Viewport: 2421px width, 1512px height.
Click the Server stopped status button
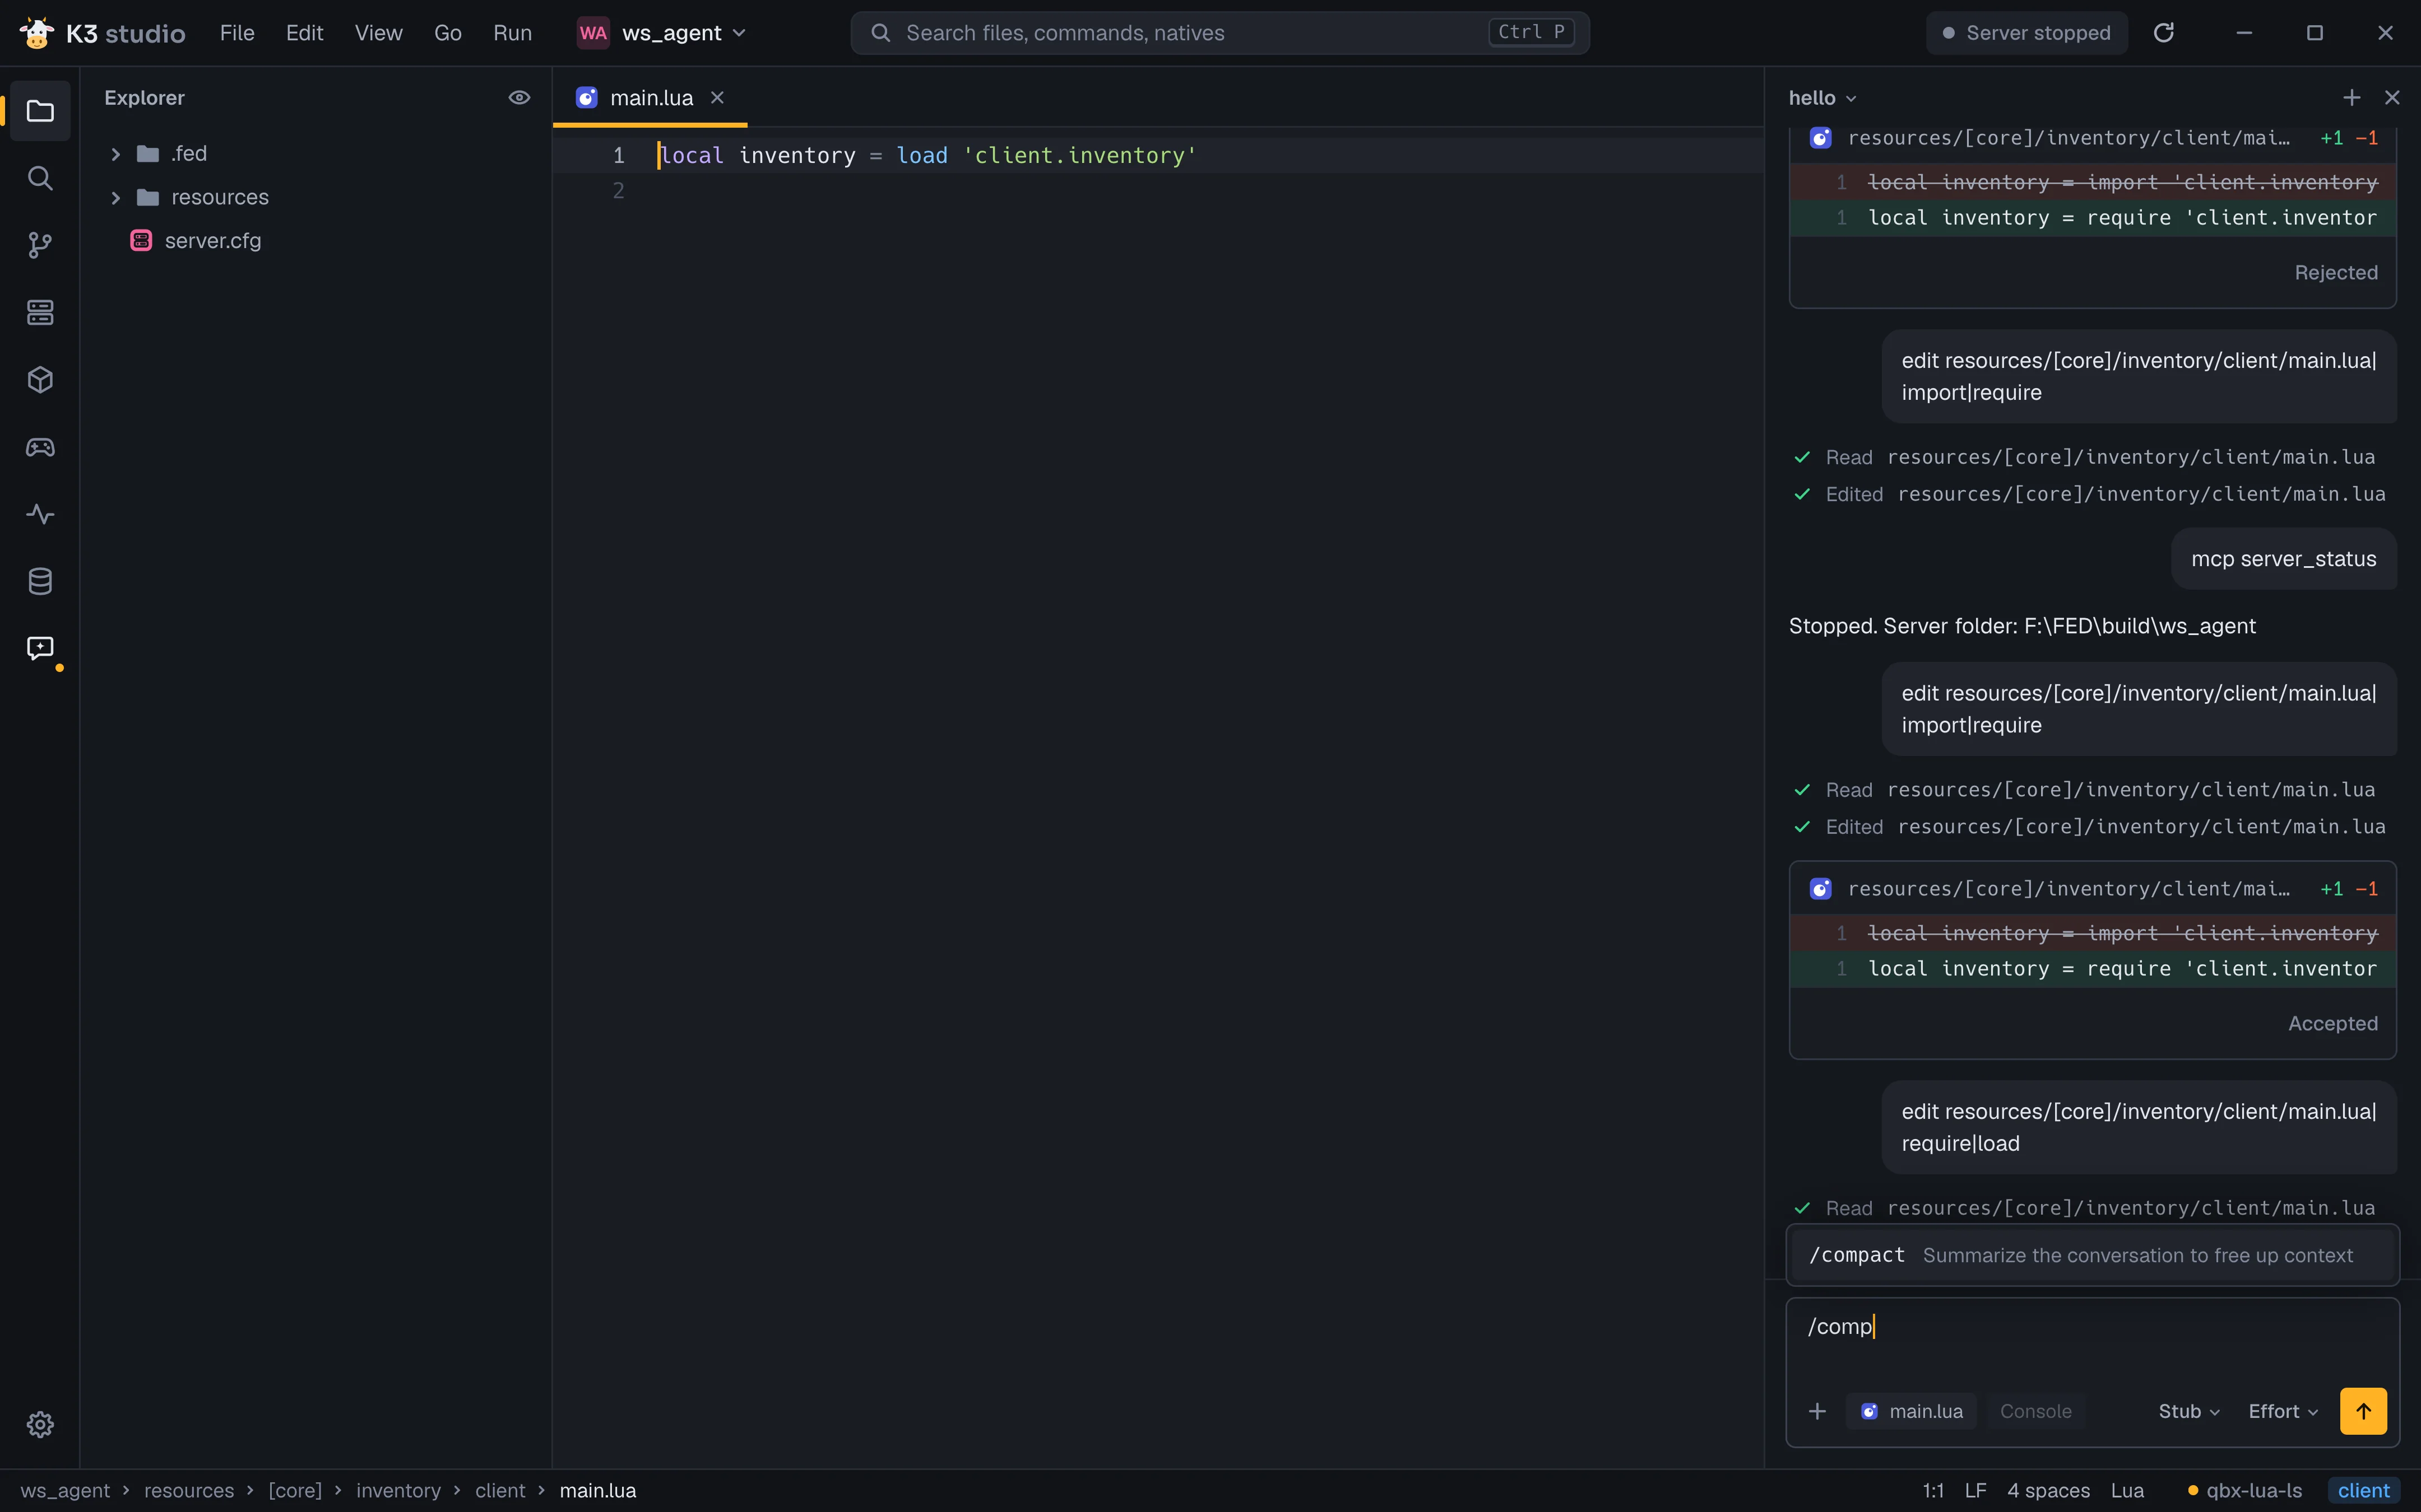coord(2027,33)
